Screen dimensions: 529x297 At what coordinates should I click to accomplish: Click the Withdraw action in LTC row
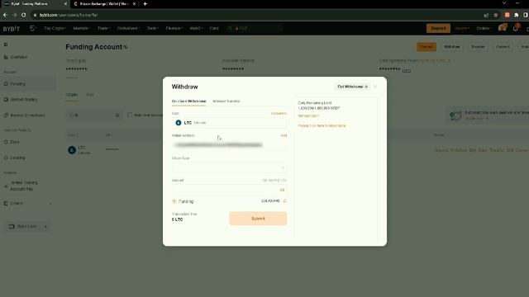pyautogui.click(x=459, y=150)
